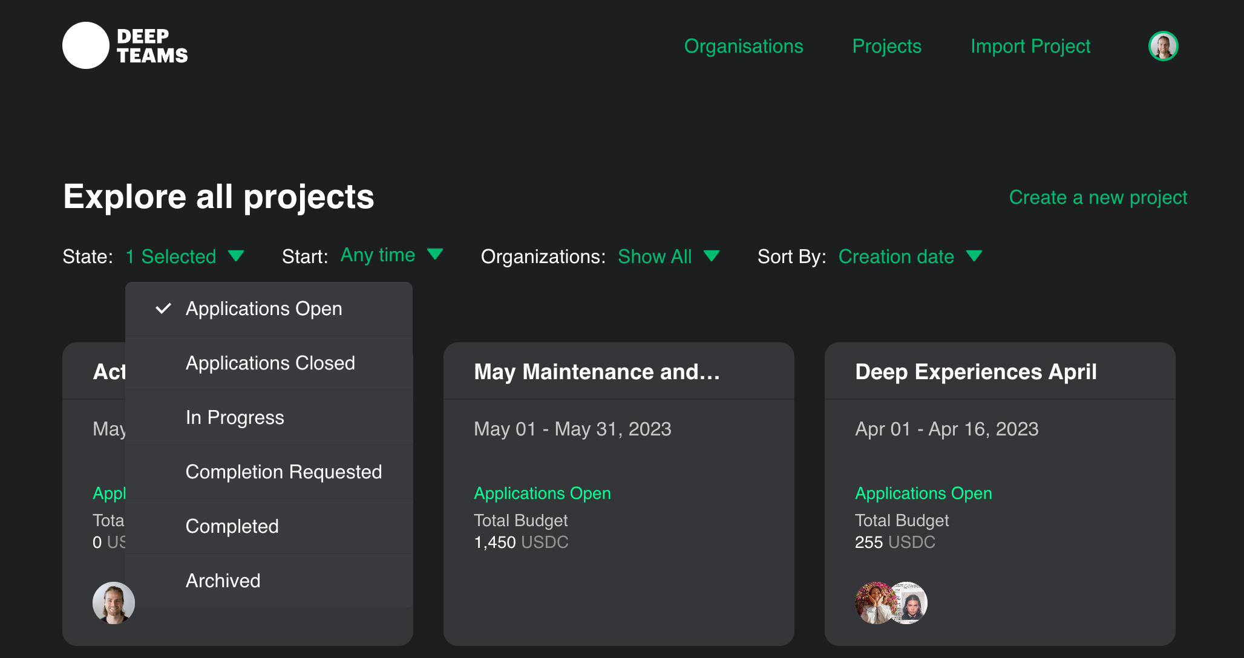Click the first avatar on Deep Experiences April
The height and width of the screenshot is (658, 1244).
click(x=874, y=603)
